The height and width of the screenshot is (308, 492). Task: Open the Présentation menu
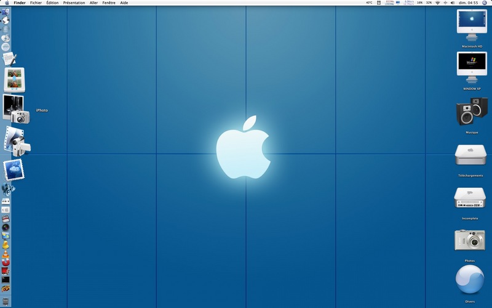pyautogui.click(x=74, y=2)
